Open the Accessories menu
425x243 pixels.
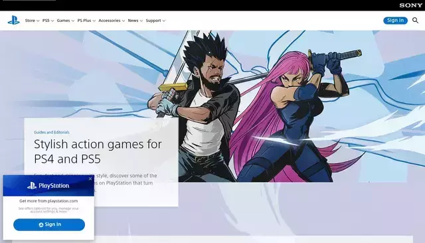(112, 21)
